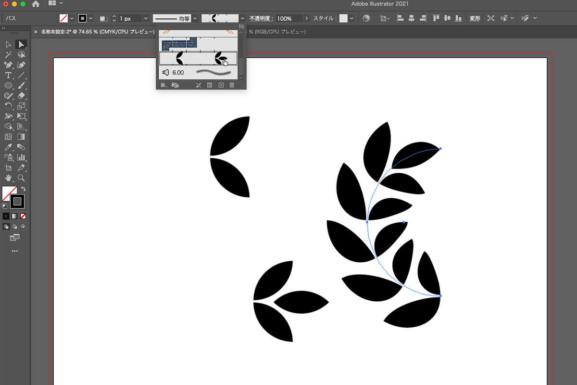Open the brush panel flyout menu
Image resolution: width=577 pixels, height=385 pixels.
(241, 26)
